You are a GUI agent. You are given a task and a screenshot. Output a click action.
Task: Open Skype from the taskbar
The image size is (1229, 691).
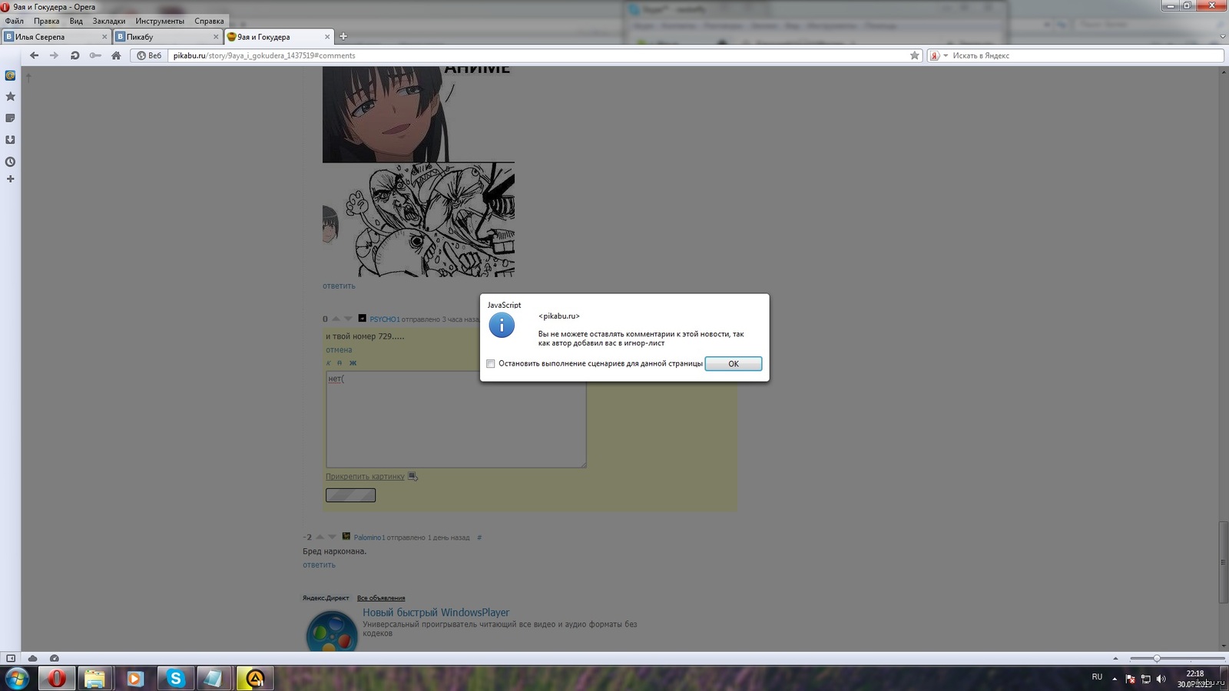(176, 679)
